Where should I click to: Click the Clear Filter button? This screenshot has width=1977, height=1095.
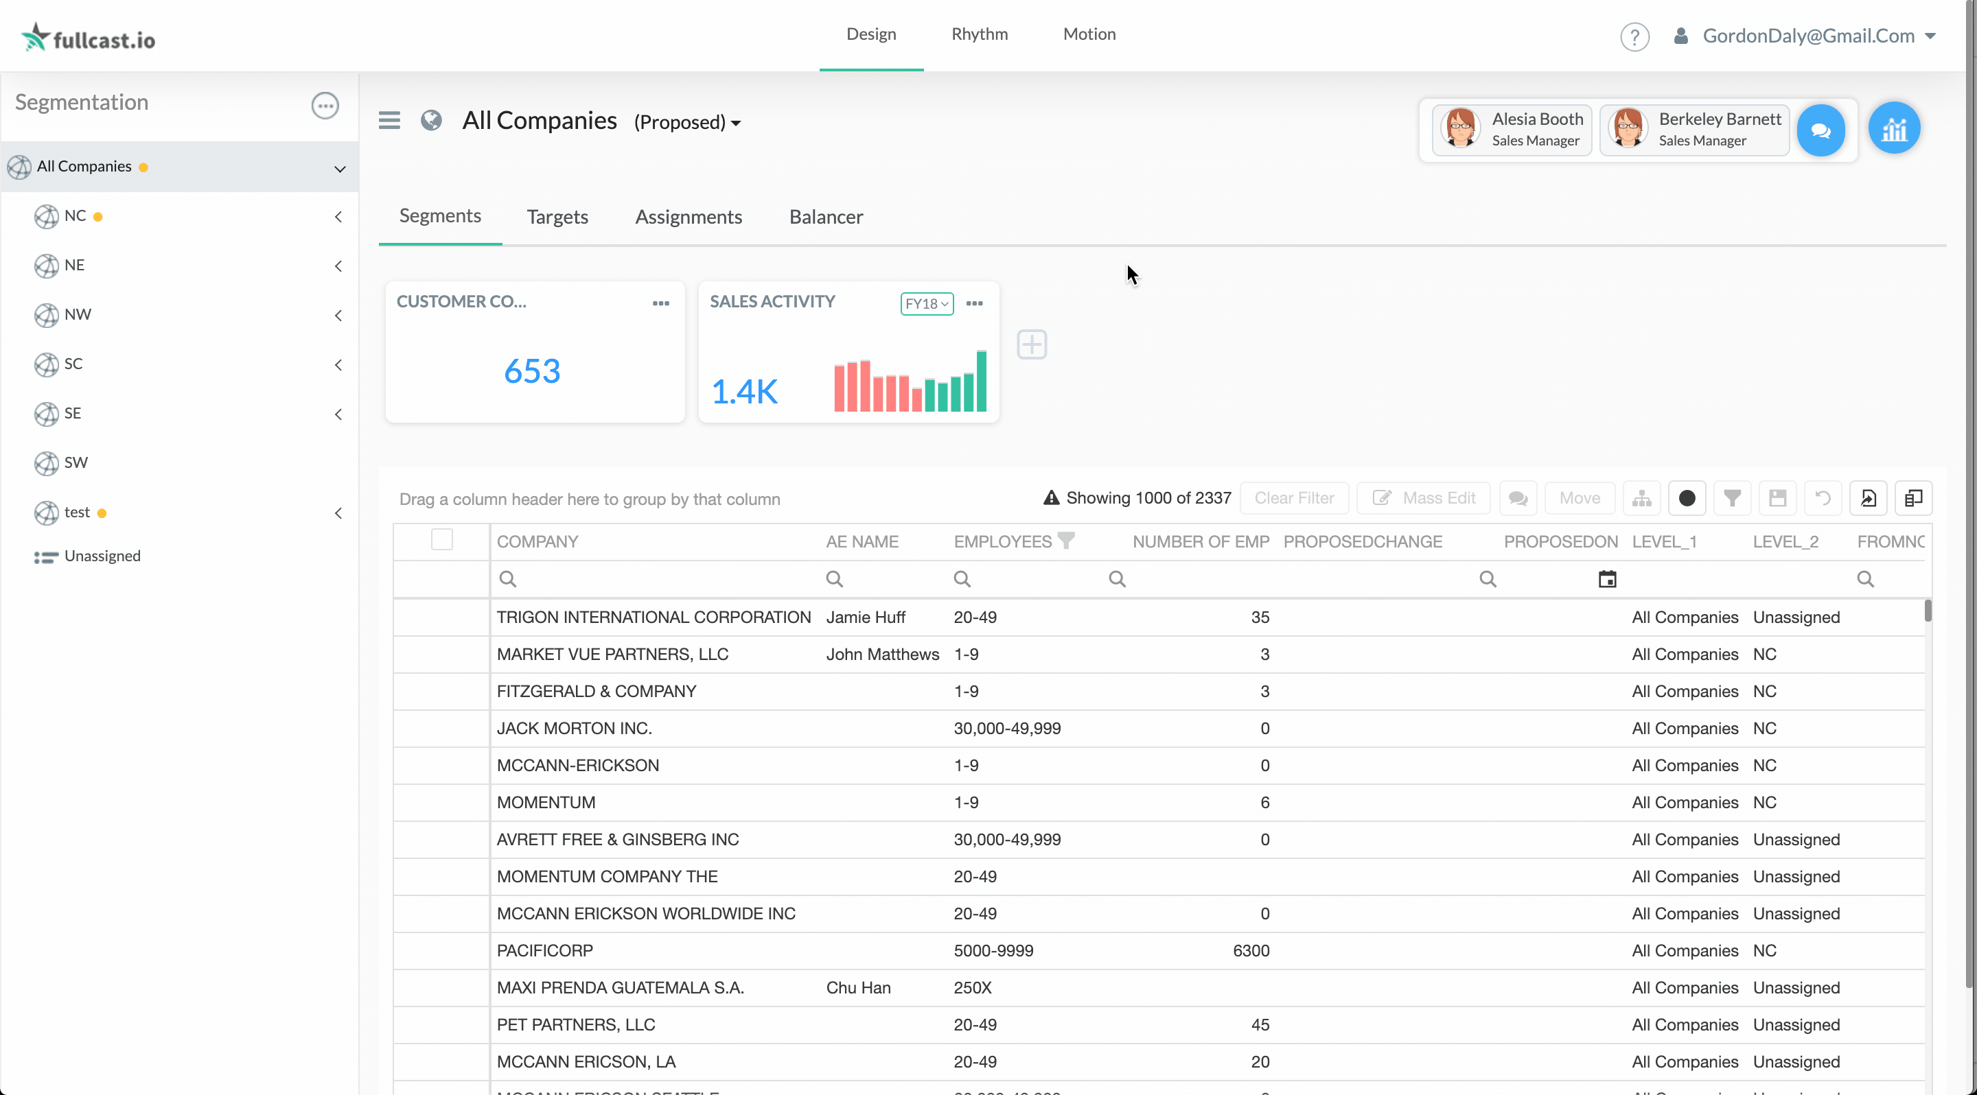tap(1294, 498)
